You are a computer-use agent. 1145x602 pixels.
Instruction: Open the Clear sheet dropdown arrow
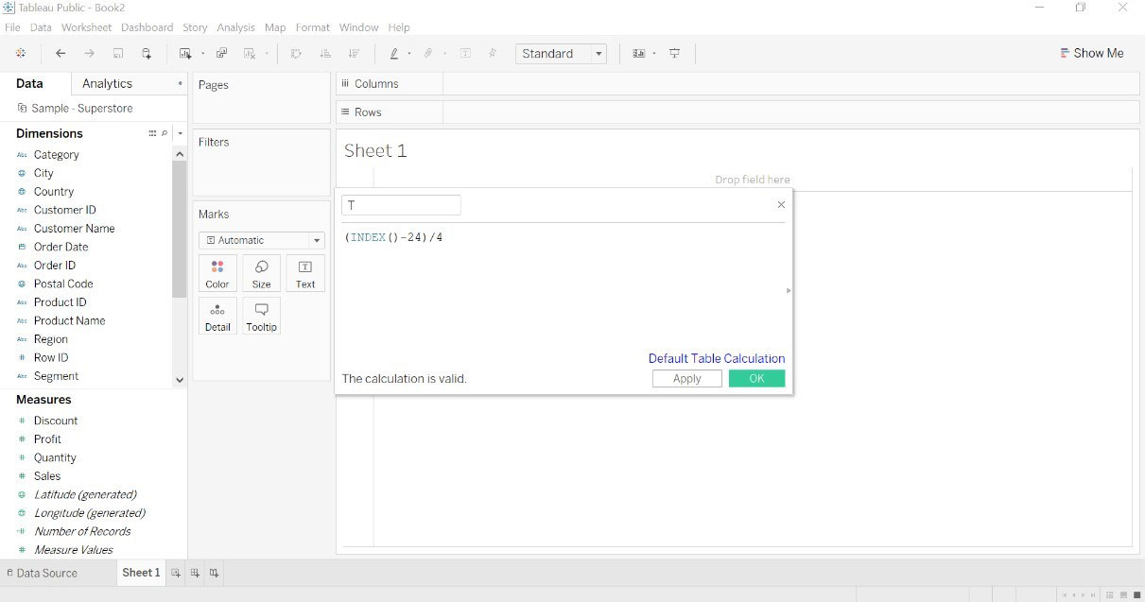tap(266, 54)
